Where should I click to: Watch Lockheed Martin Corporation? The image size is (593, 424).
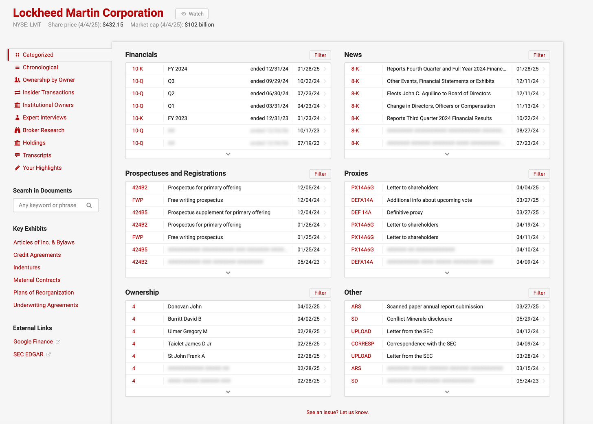tap(192, 14)
